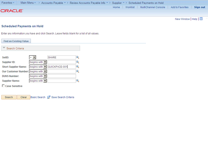Click Save Search Criteria link
The height and width of the screenshot is (156, 208).
tap(63, 97)
